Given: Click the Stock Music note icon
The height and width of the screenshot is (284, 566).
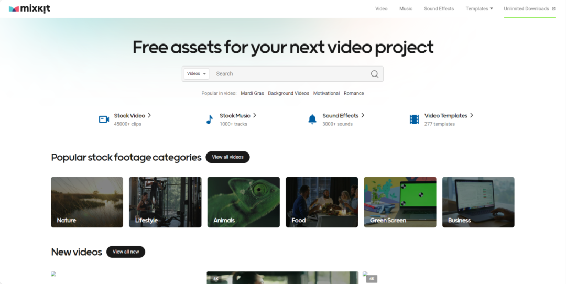Looking at the screenshot, I should [209, 119].
